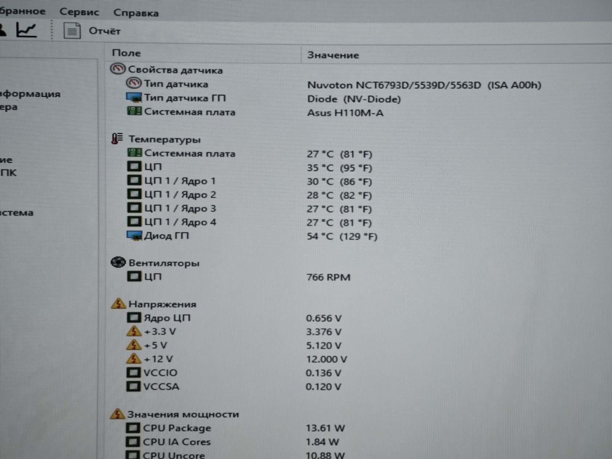This screenshot has height=459, width=612.
Task: Click the Вентиляторы fan icon
Action: click(118, 262)
